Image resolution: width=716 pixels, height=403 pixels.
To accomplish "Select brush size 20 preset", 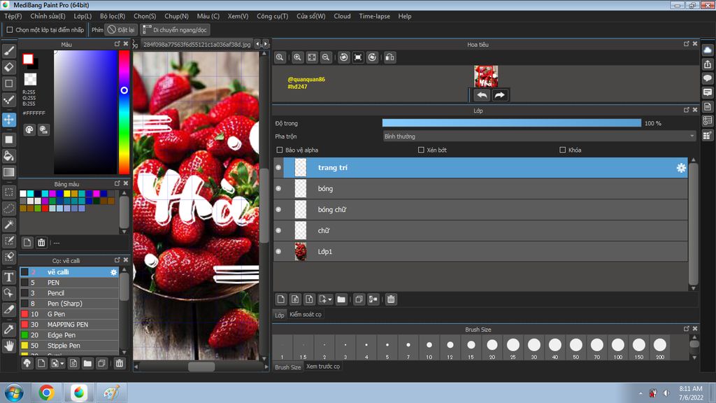I will point(492,348).
